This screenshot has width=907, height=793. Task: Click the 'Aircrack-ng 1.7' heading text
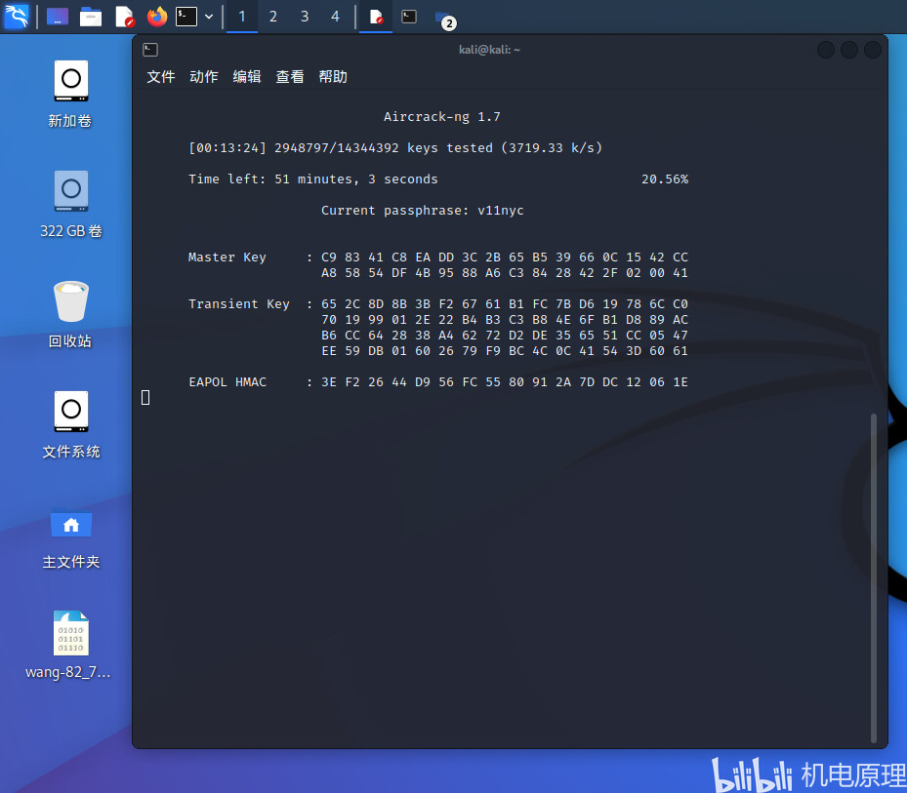click(442, 117)
